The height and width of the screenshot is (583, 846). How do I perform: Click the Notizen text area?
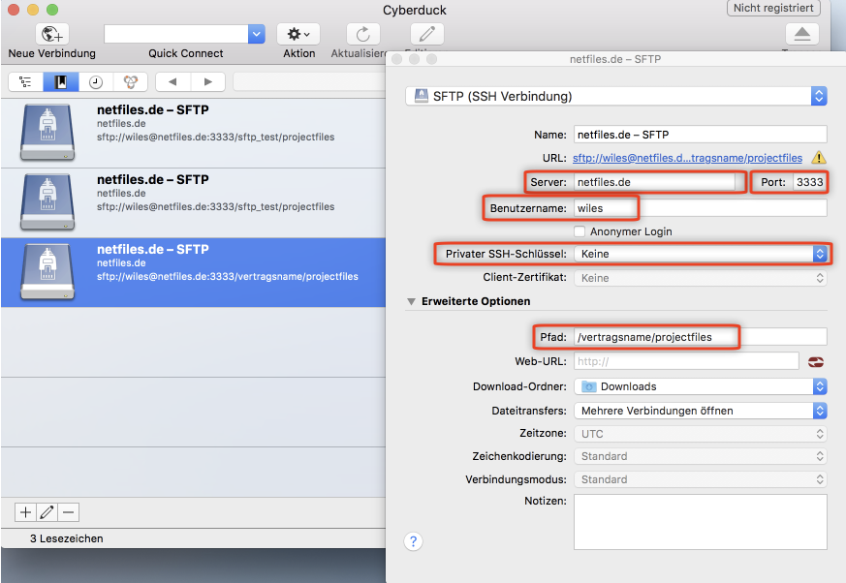[x=701, y=522]
